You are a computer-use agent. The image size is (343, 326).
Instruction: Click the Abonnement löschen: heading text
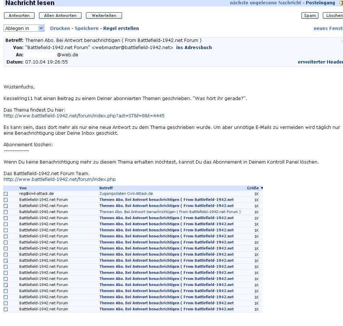point(28,145)
